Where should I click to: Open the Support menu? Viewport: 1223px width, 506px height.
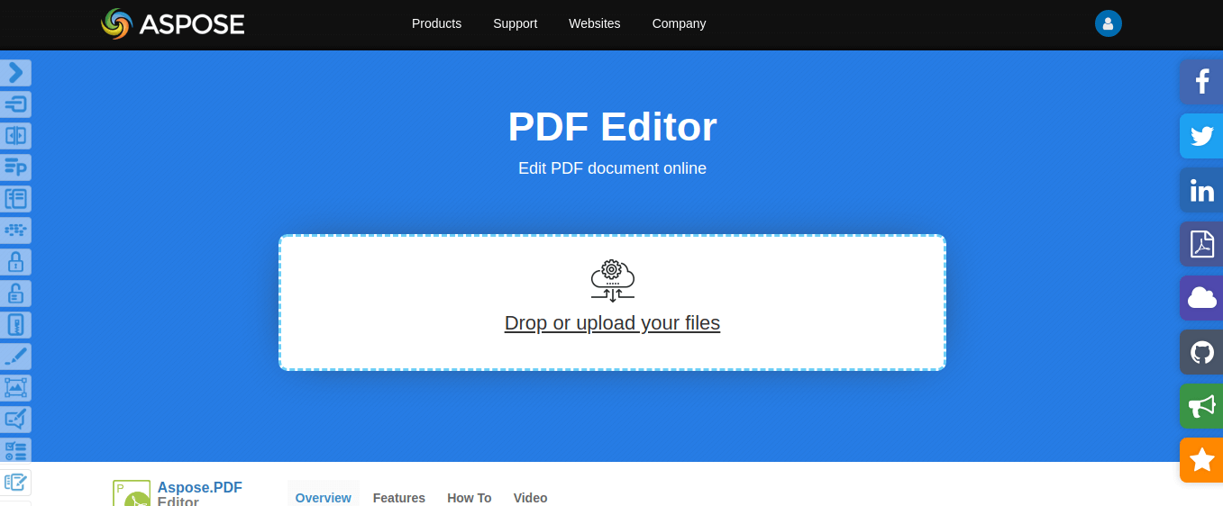point(515,23)
